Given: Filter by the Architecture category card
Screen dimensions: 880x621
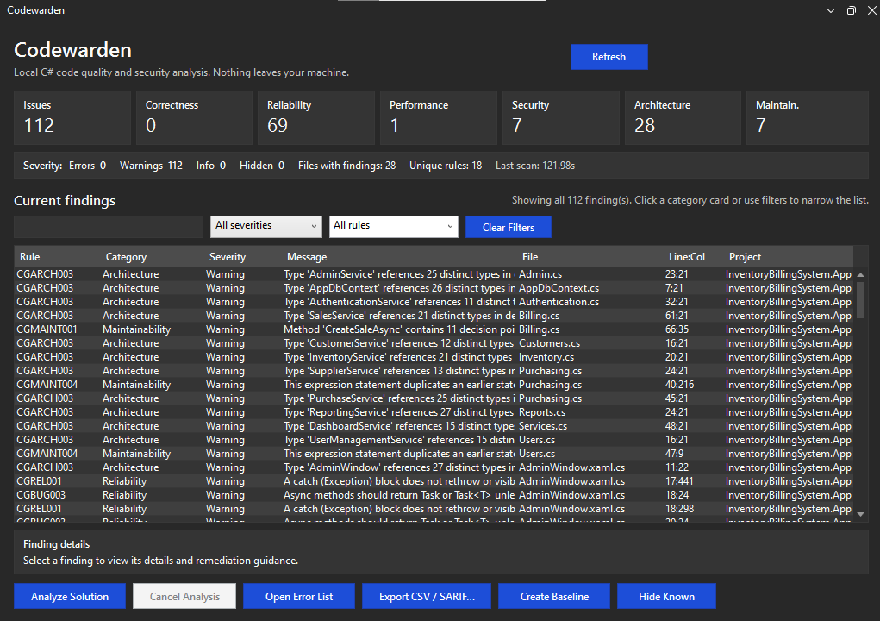Looking at the screenshot, I should 683,118.
